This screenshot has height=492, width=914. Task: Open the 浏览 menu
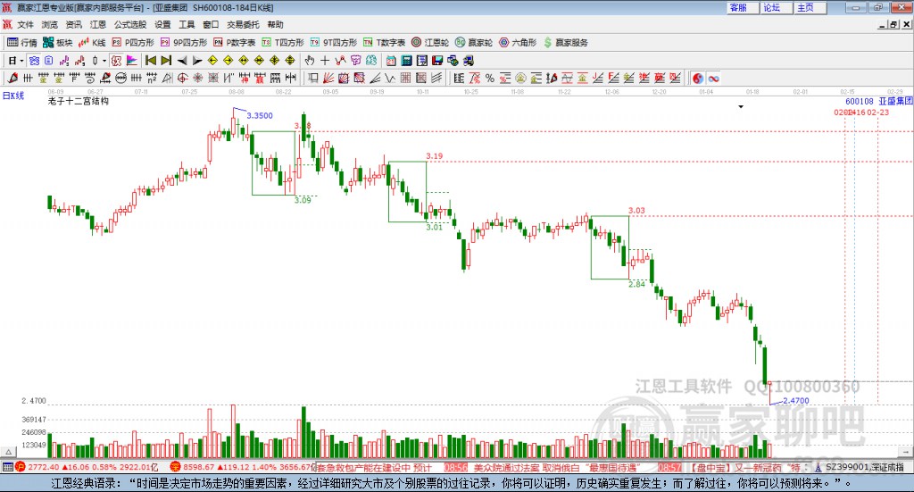[50, 24]
